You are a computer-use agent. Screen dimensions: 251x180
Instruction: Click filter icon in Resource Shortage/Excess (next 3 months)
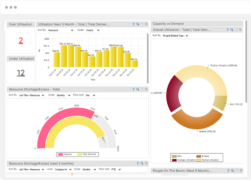[138, 163]
